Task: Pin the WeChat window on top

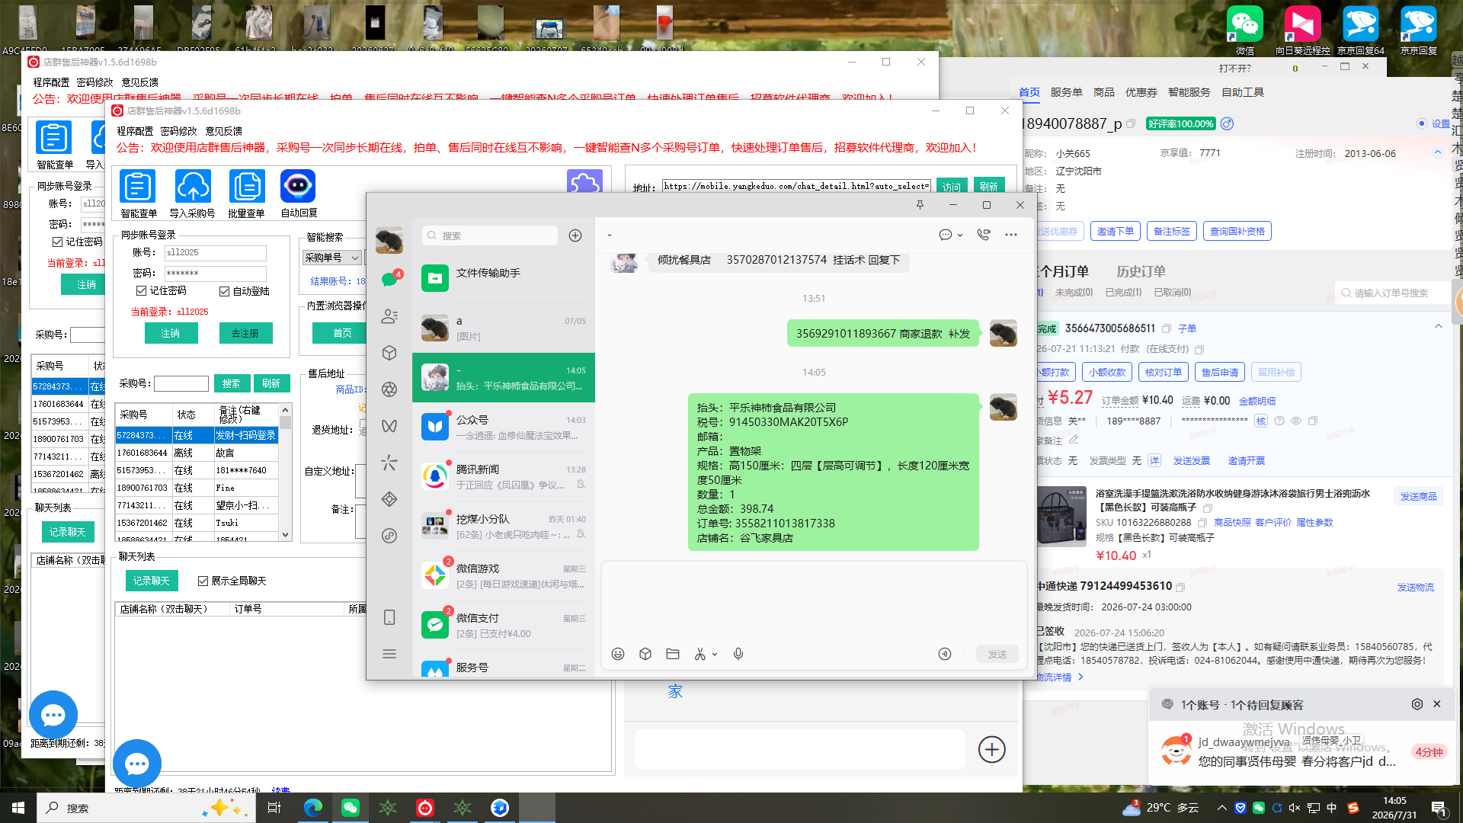Action: 920,205
